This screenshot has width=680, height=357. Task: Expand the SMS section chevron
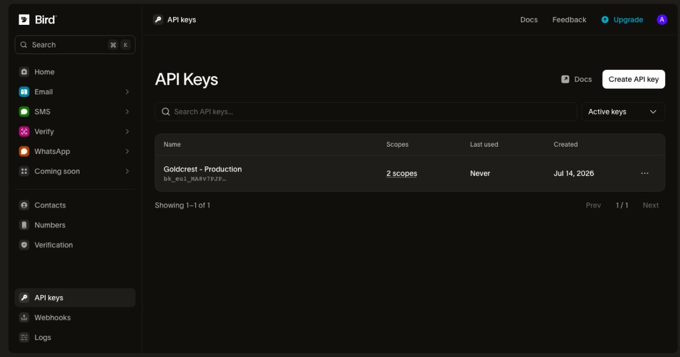coord(127,112)
